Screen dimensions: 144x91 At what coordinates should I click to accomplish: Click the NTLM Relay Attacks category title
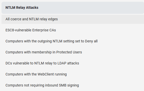[x=22, y=8]
